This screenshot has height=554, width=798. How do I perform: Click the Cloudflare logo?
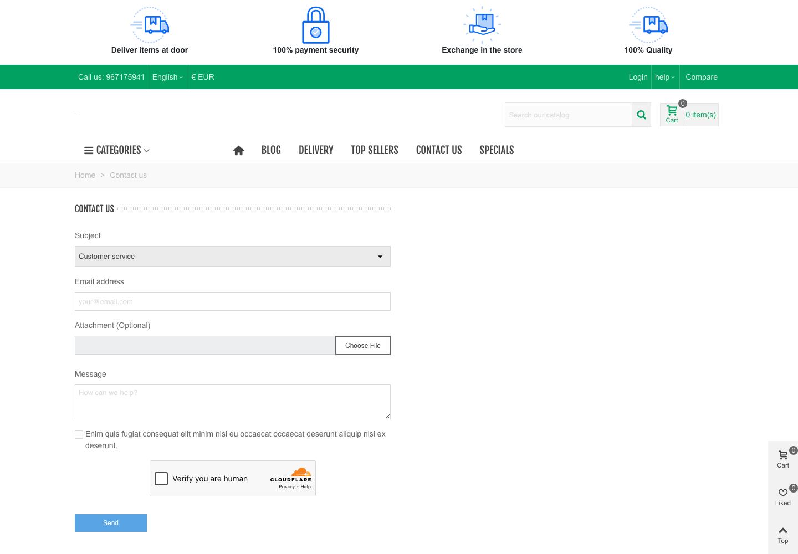pos(291,474)
